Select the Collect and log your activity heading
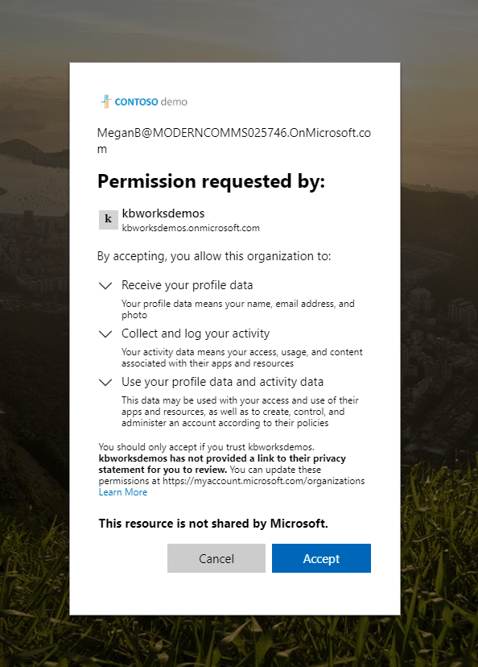Image resolution: width=478 pixels, height=667 pixels. (196, 333)
